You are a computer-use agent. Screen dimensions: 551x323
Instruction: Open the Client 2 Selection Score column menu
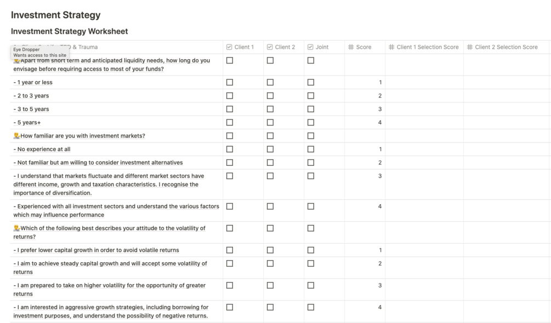tap(506, 47)
